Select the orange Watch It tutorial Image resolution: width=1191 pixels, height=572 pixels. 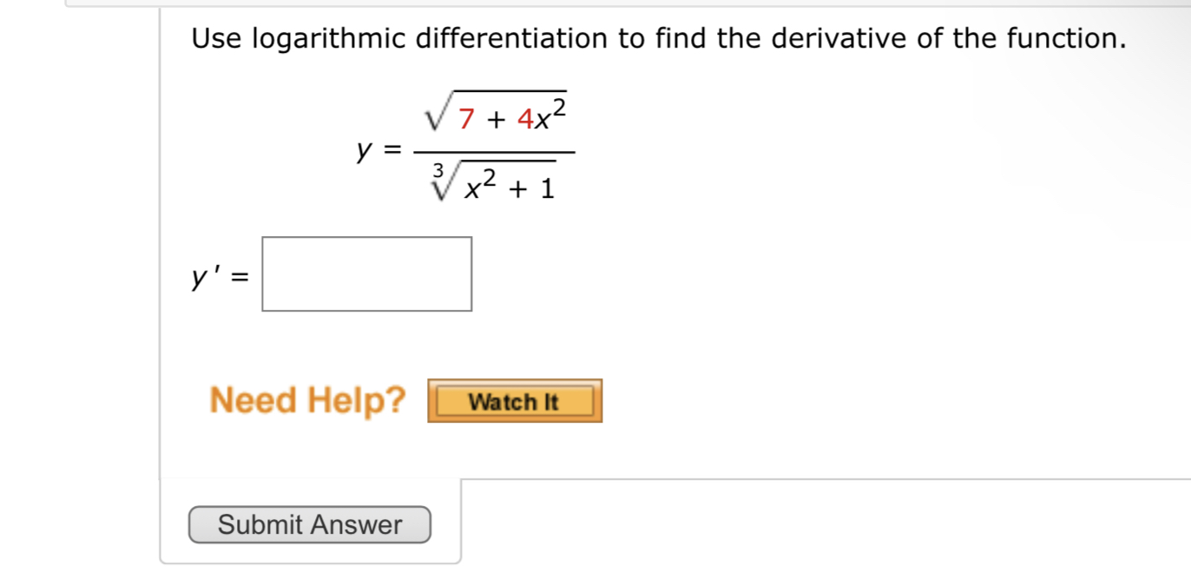[x=515, y=401]
